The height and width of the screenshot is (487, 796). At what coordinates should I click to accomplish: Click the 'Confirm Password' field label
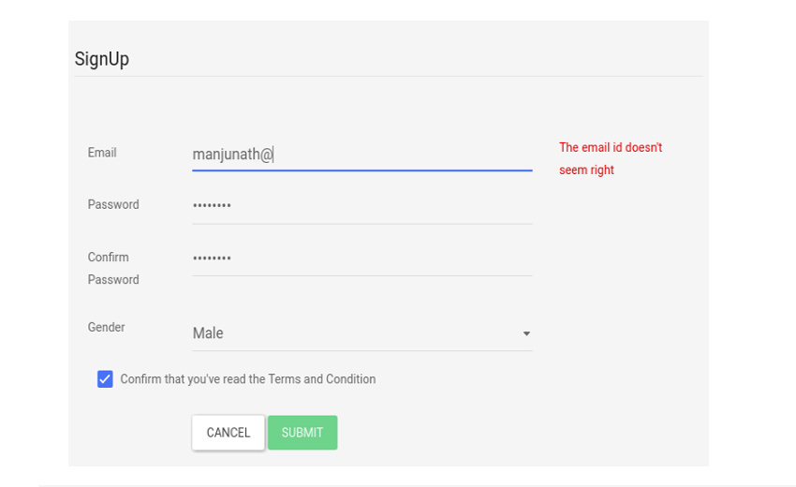113,268
